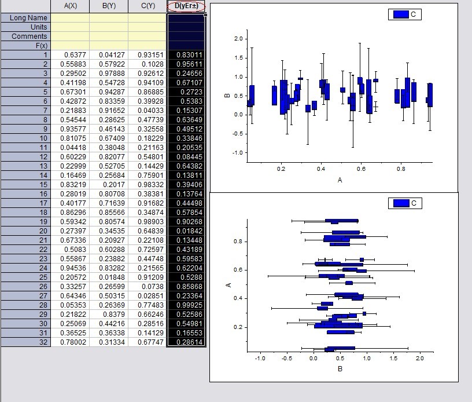The height and width of the screenshot is (402, 472).
Task: Click the Long Name row label
Action: pyautogui.click(x=26, y=18)
